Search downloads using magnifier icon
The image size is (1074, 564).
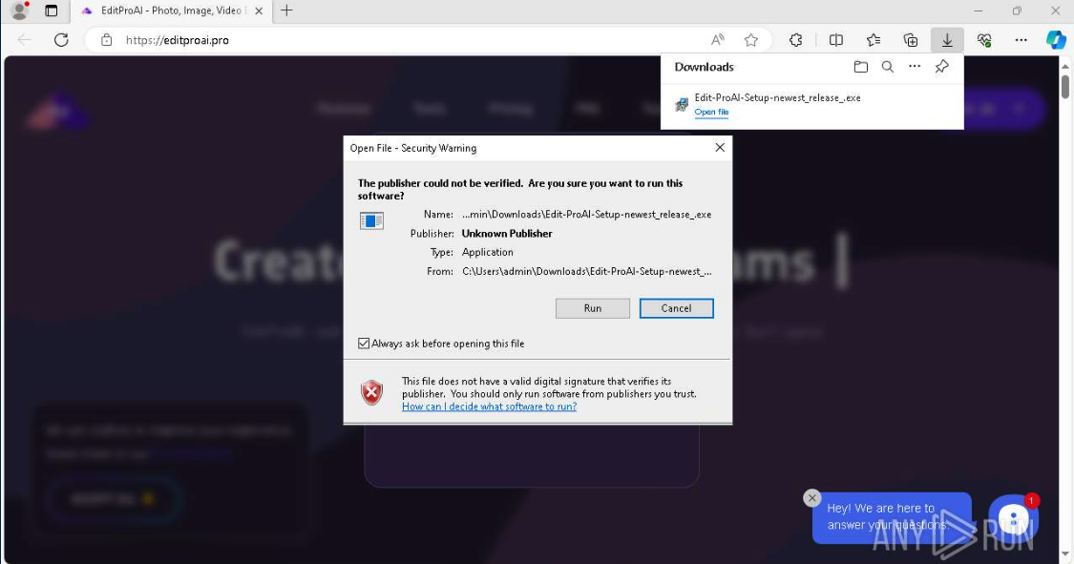click(888, 67)
